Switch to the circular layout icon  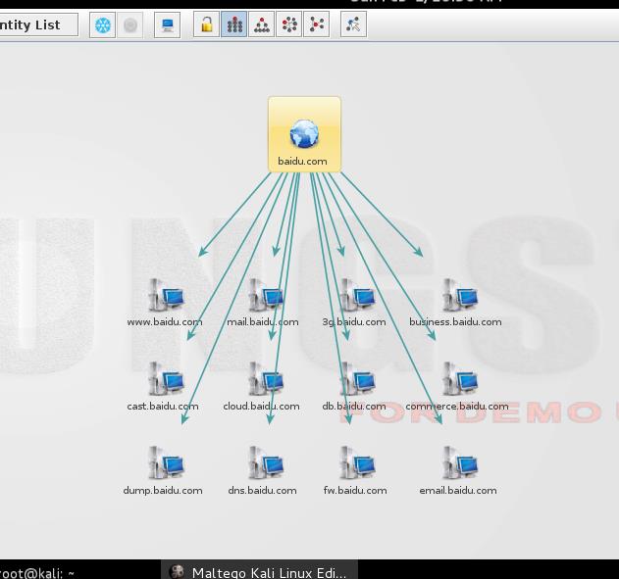click(289, 24)
